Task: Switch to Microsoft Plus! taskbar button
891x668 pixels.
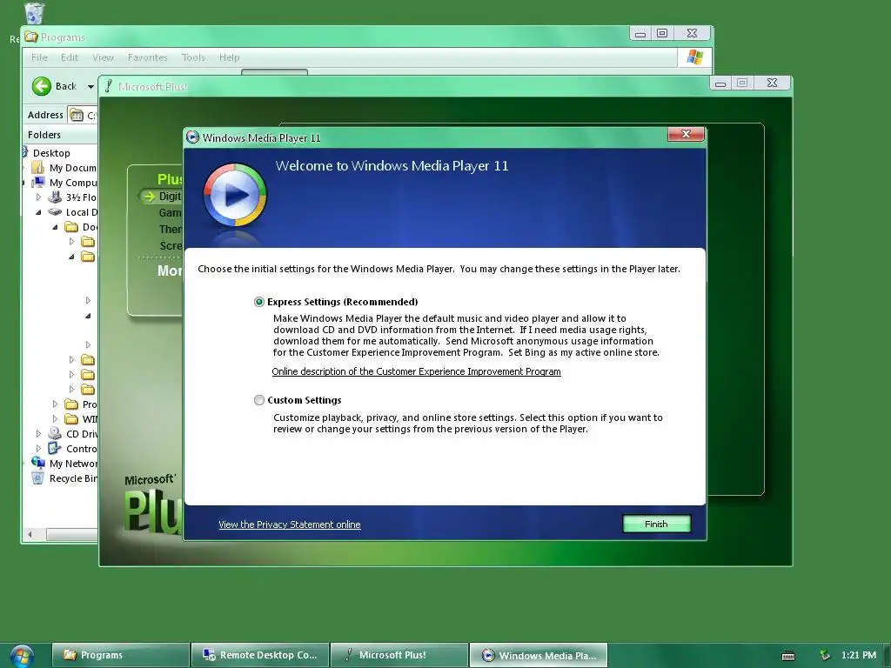Action: point(399,655)
